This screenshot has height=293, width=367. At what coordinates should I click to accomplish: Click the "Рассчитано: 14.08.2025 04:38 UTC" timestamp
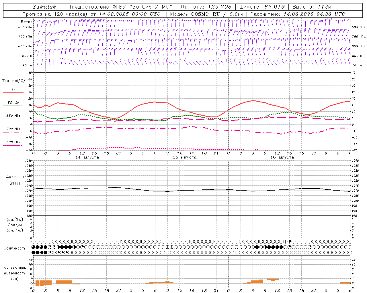pyautogui.click(x=298, y=14)
